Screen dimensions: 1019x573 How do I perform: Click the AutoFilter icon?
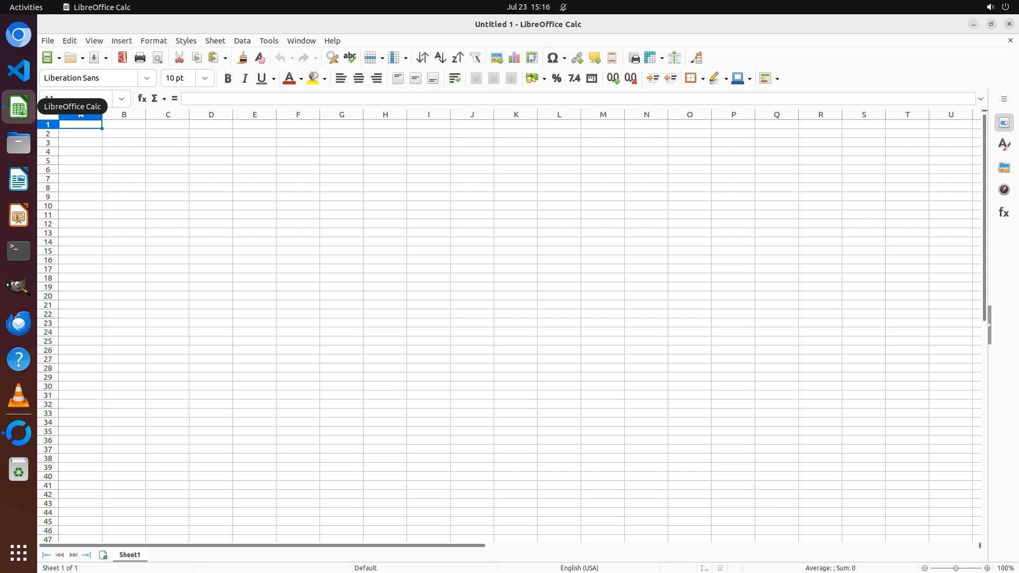coord(475,58)
